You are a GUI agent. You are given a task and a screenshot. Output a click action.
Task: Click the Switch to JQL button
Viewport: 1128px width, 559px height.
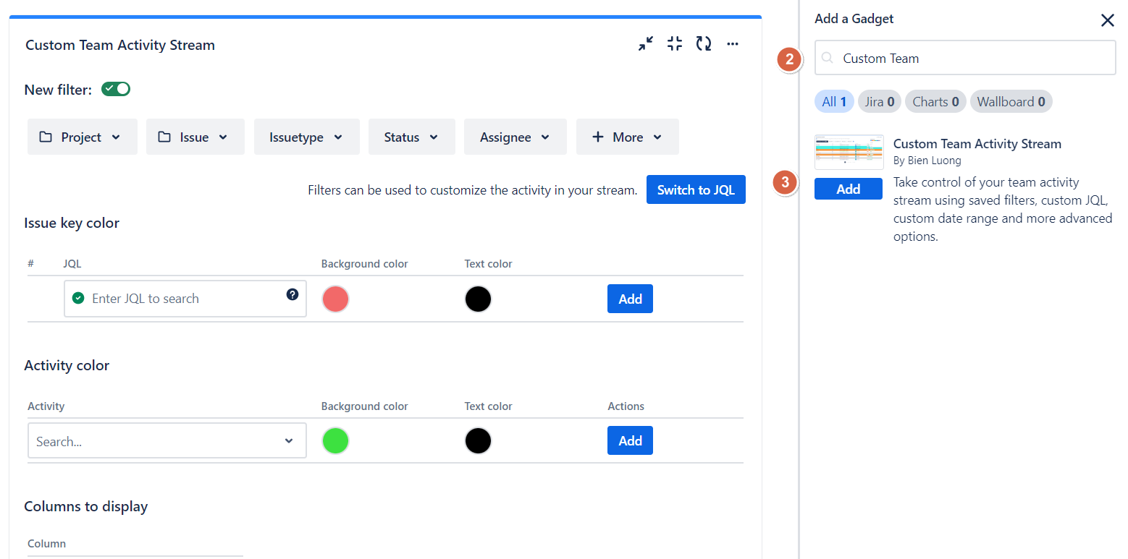(x=695, y=190)
